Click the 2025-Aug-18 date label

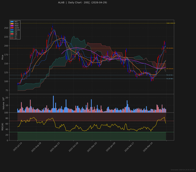point(36,147)
